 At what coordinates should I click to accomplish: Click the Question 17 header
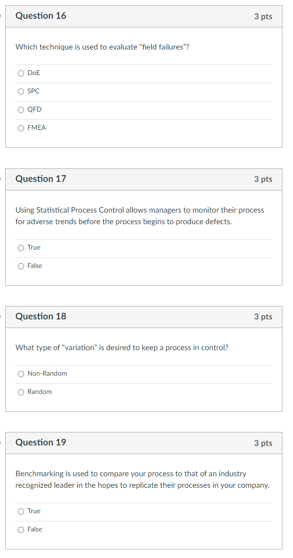41,179
